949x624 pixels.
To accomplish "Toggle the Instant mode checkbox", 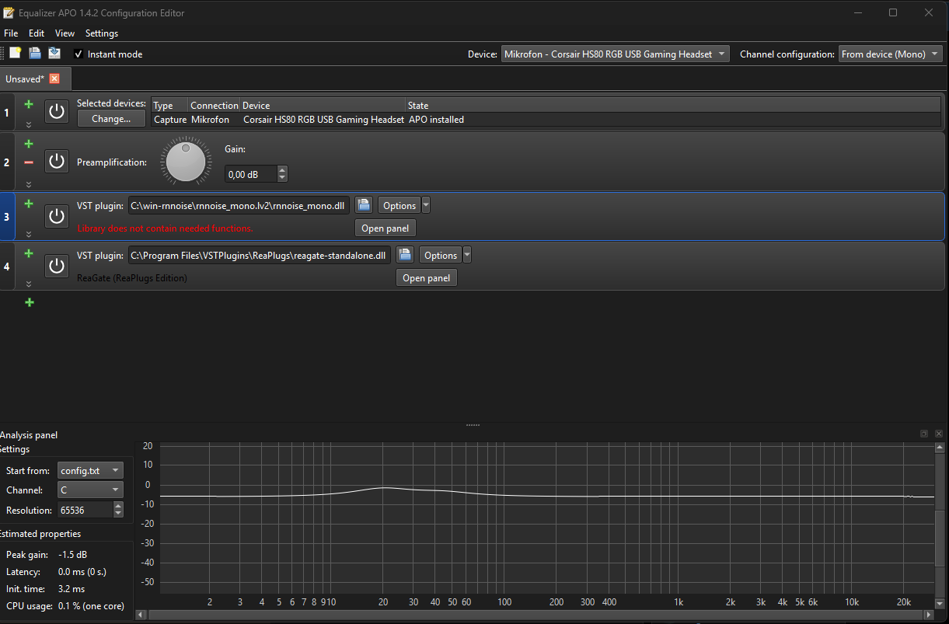I will pos(78,54).
